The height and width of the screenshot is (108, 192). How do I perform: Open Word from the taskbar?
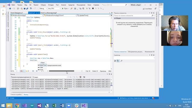coord(62,106)
